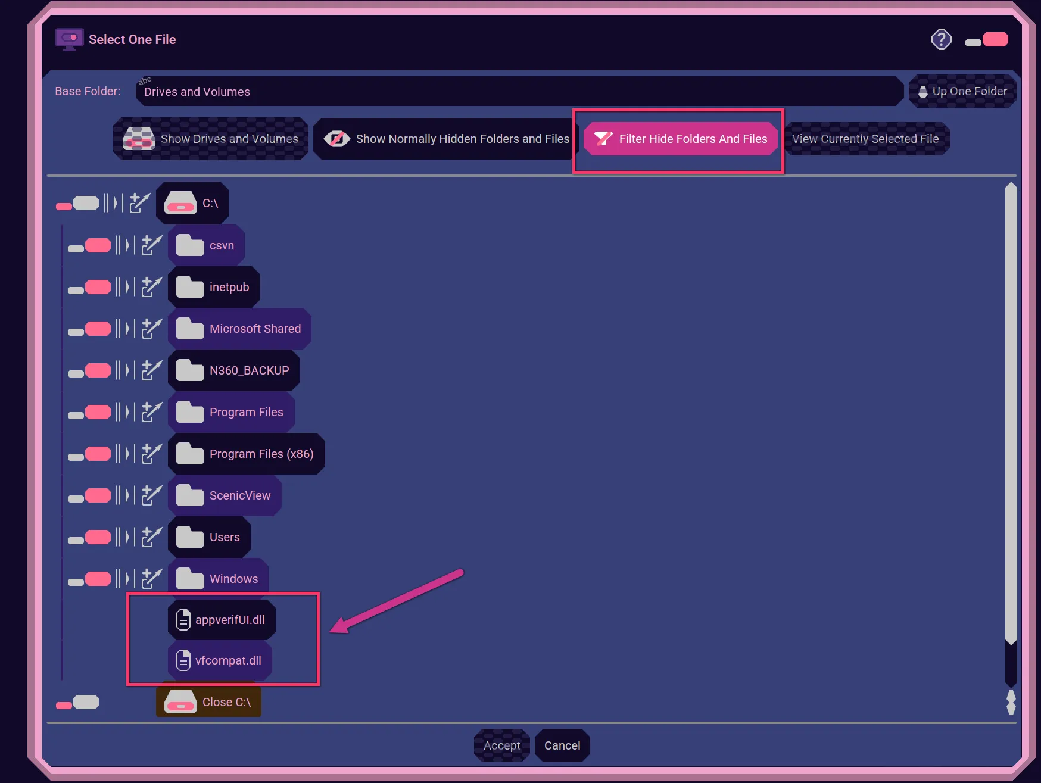Expand the inetpub row step arrow
Screen dimensions: 1041x783
point(126,286)
